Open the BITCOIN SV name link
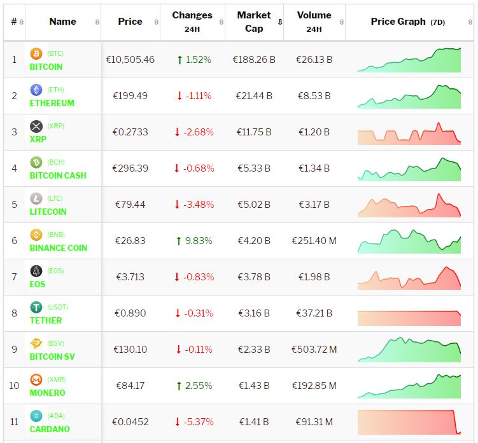 (x=52, y=357)
